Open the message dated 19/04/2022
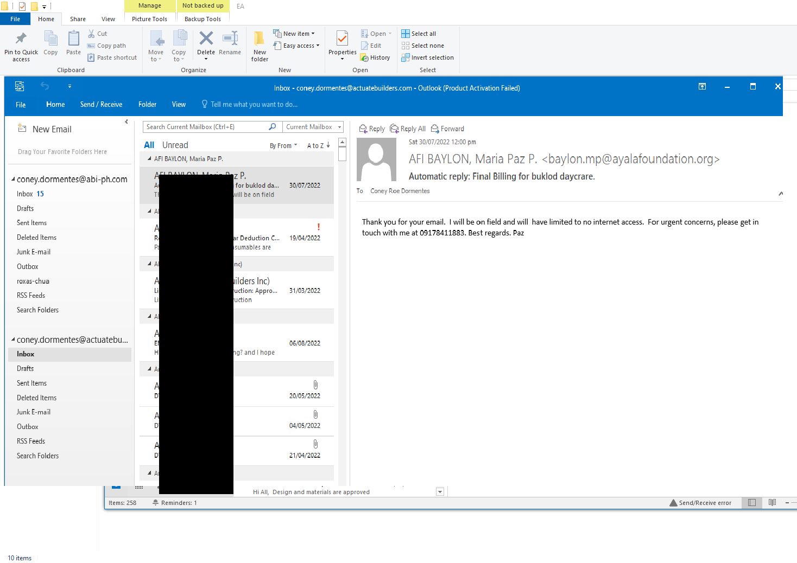Screen dimensions: 797x563 (237, 238)
